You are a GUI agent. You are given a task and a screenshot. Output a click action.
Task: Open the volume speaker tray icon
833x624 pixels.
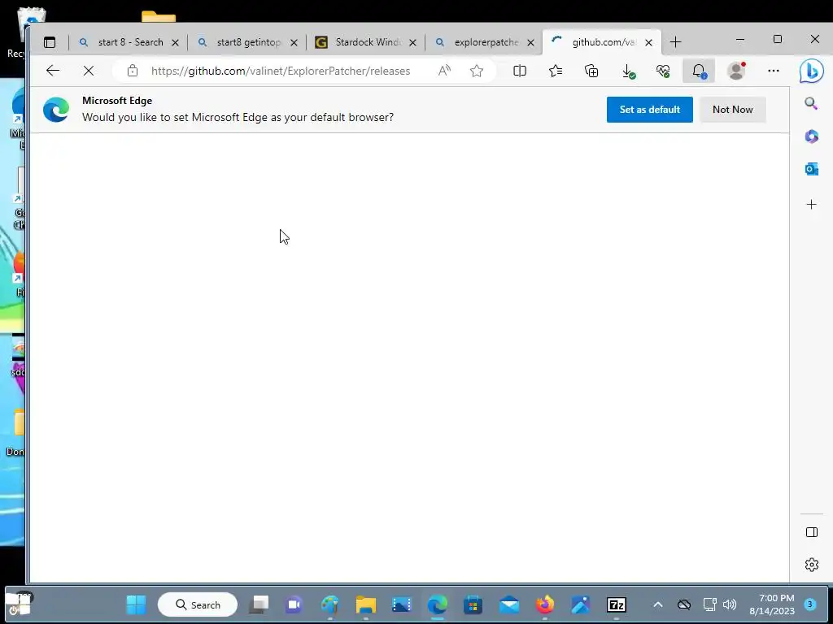(730, 604)
